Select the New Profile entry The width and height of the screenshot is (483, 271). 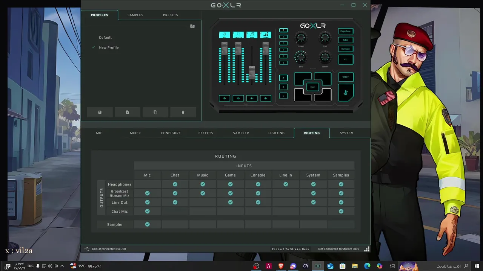point(109,47)
